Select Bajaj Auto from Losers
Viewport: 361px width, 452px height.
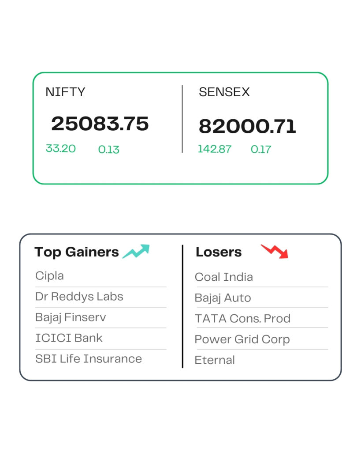[223, 298]
